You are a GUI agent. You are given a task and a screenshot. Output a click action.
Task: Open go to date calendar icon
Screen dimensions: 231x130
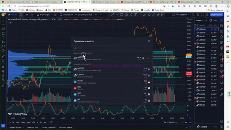click(51, 122)
